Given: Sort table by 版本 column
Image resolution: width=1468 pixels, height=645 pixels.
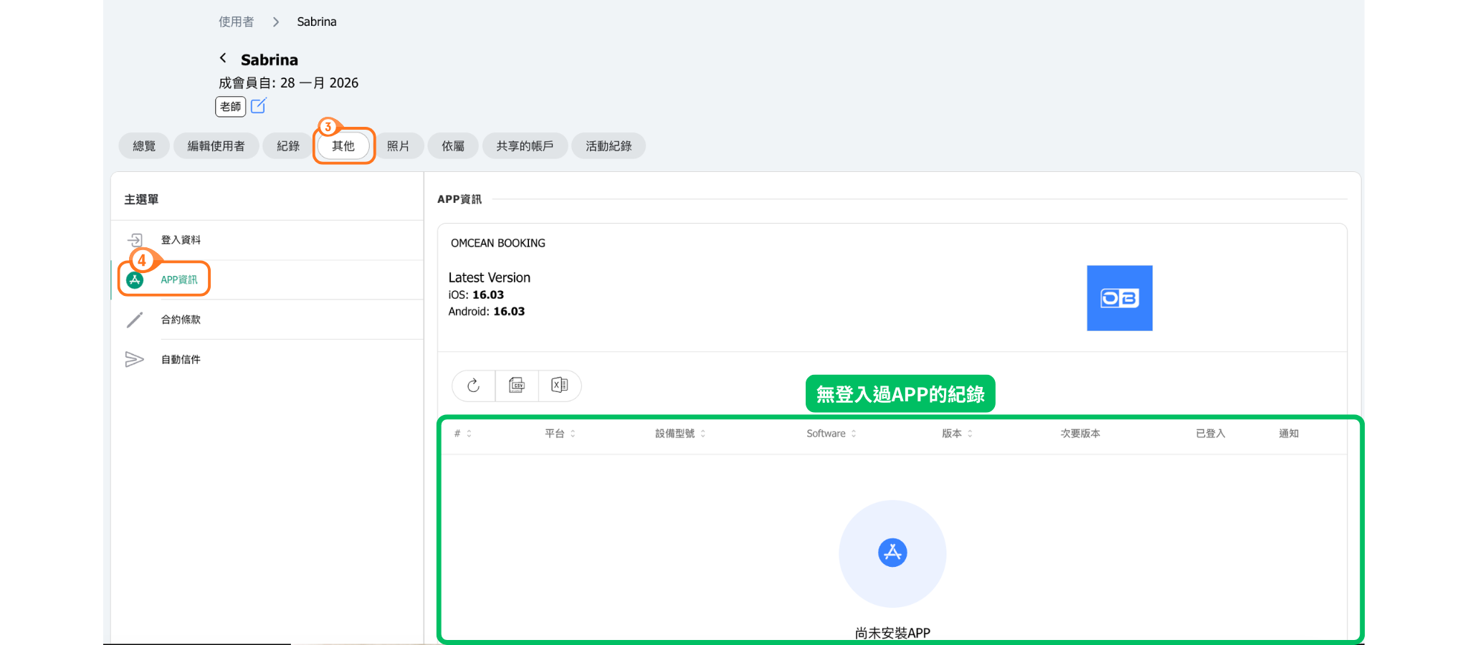Looking at the screenshot, I should [x=957, y=434].
